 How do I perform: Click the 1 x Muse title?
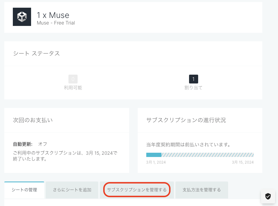(53, 15)
